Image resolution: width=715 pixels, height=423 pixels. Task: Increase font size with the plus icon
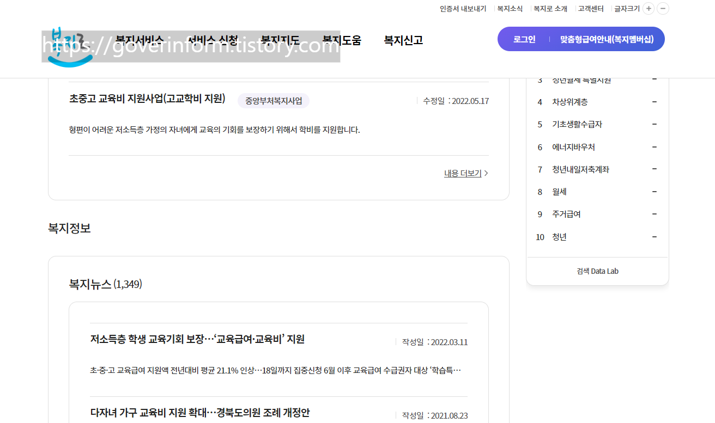pos(649,8)
